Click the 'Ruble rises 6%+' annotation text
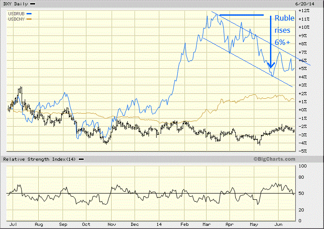This screenshot has width=324, height=229. [284, 30]
